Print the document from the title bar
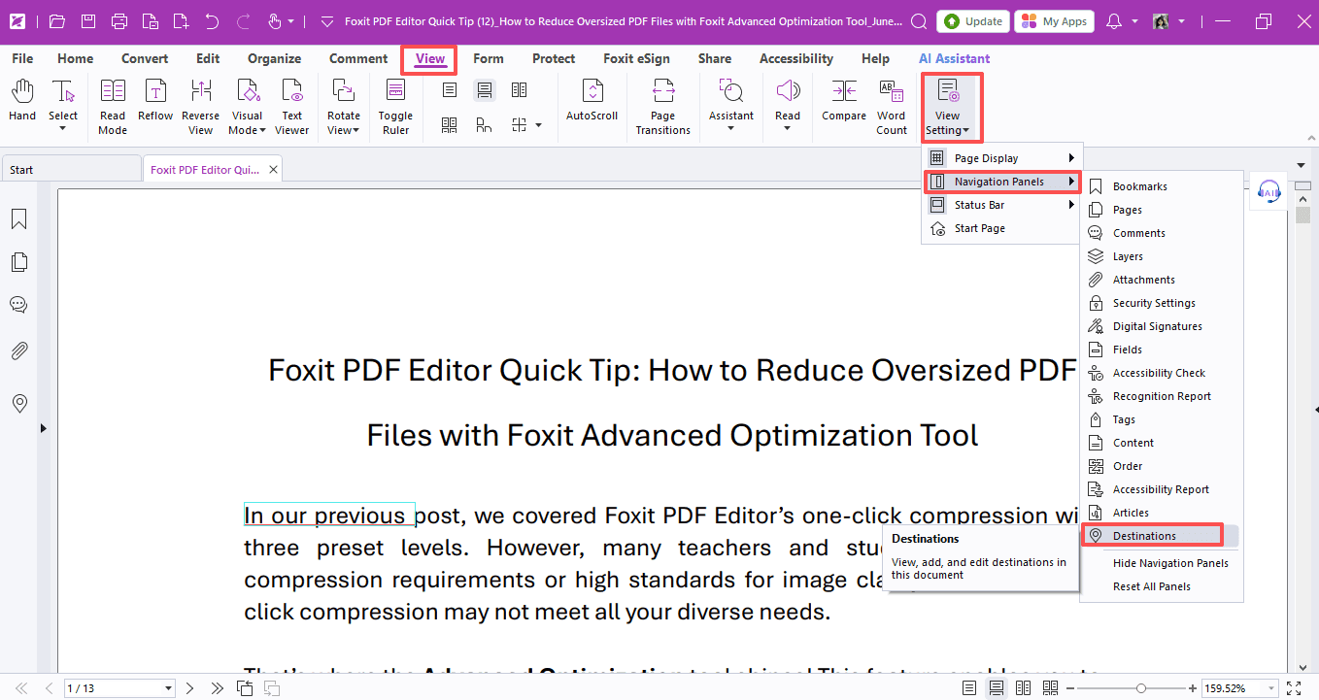The width and height of the screenshot is (1319, 700). [119, 20]
